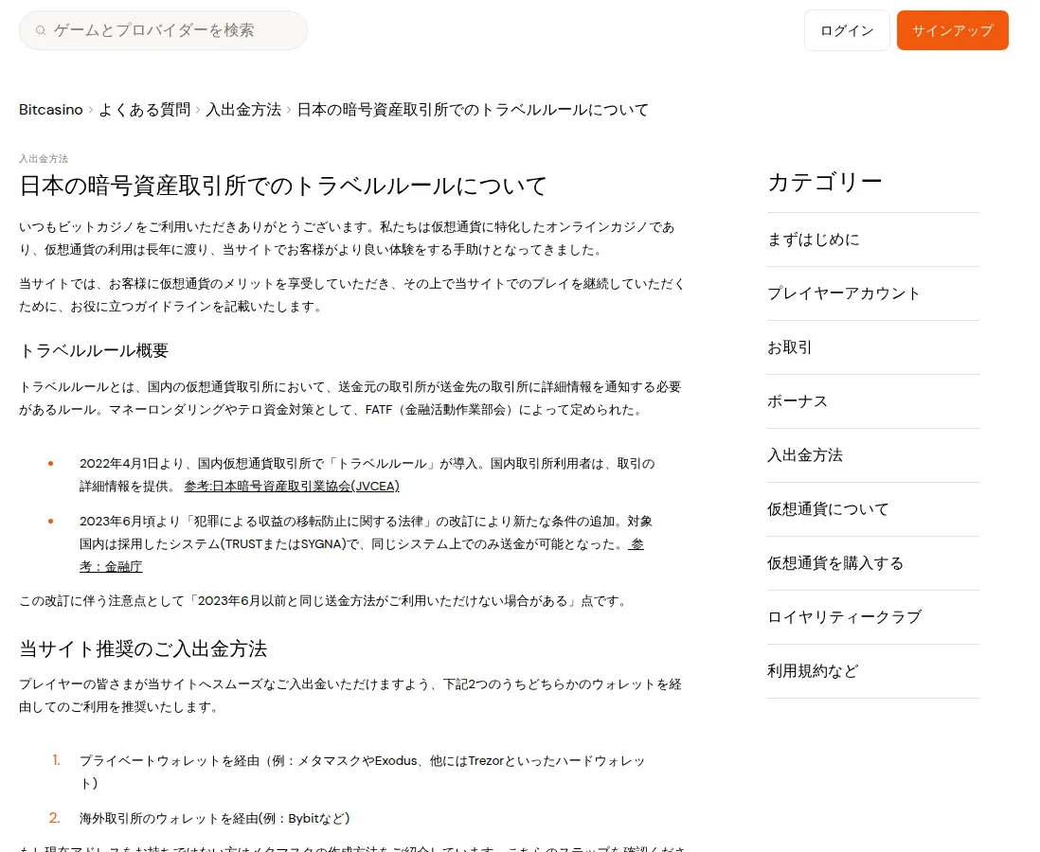
Task: Click the small 入出金方法 label above title
Action: 44,158
